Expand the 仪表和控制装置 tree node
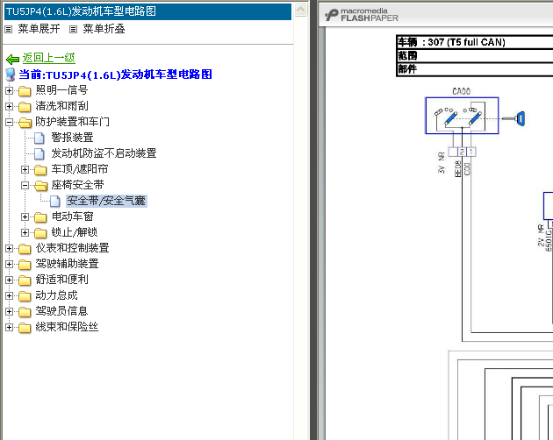The width and height of the screenshot is (553, 440). click(10, 249)
